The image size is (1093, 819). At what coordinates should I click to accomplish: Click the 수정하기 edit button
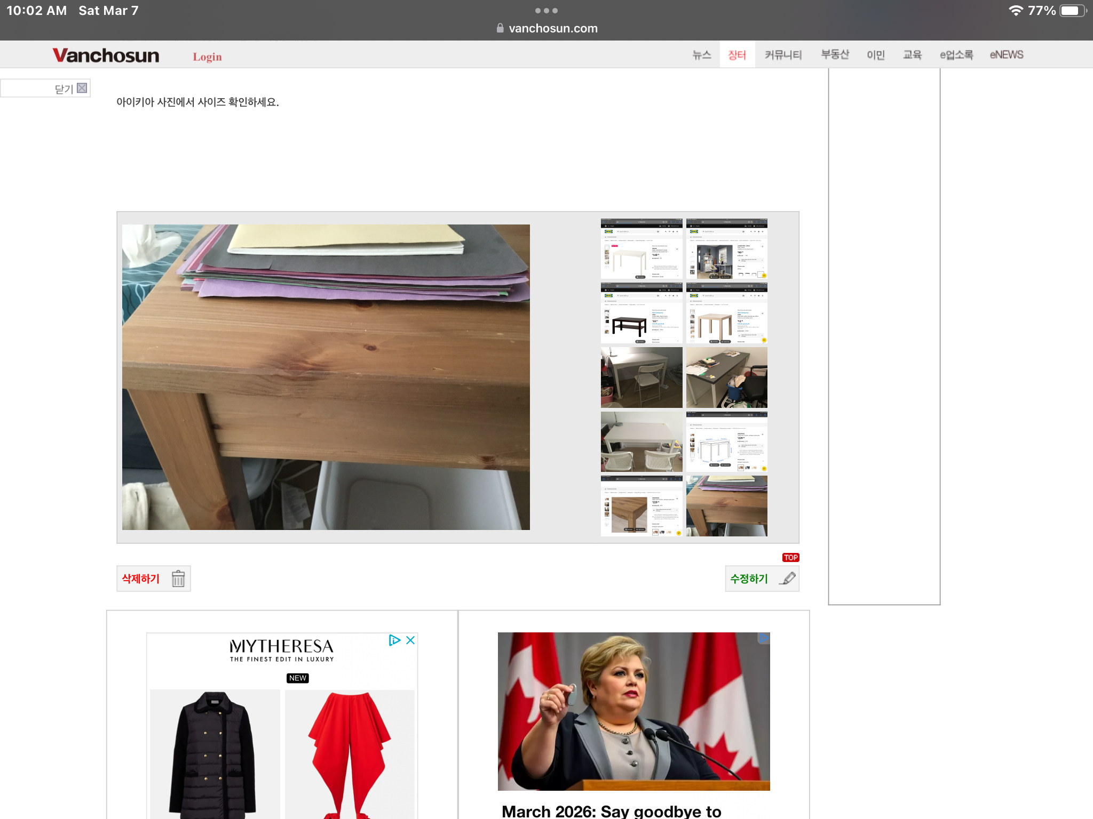(x=749, y=579)
